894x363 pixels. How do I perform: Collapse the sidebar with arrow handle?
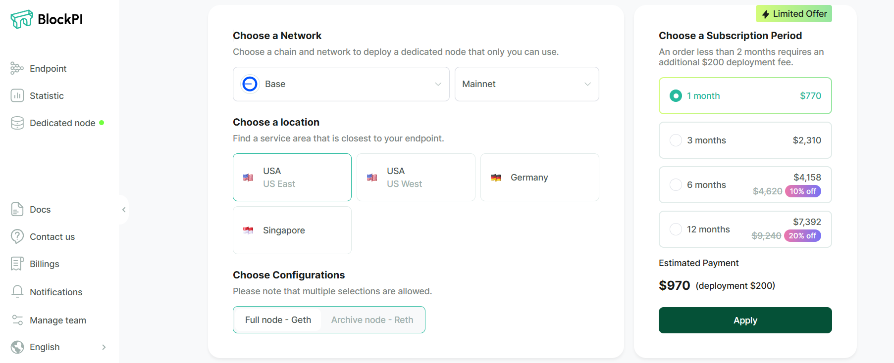coord(124,210)
